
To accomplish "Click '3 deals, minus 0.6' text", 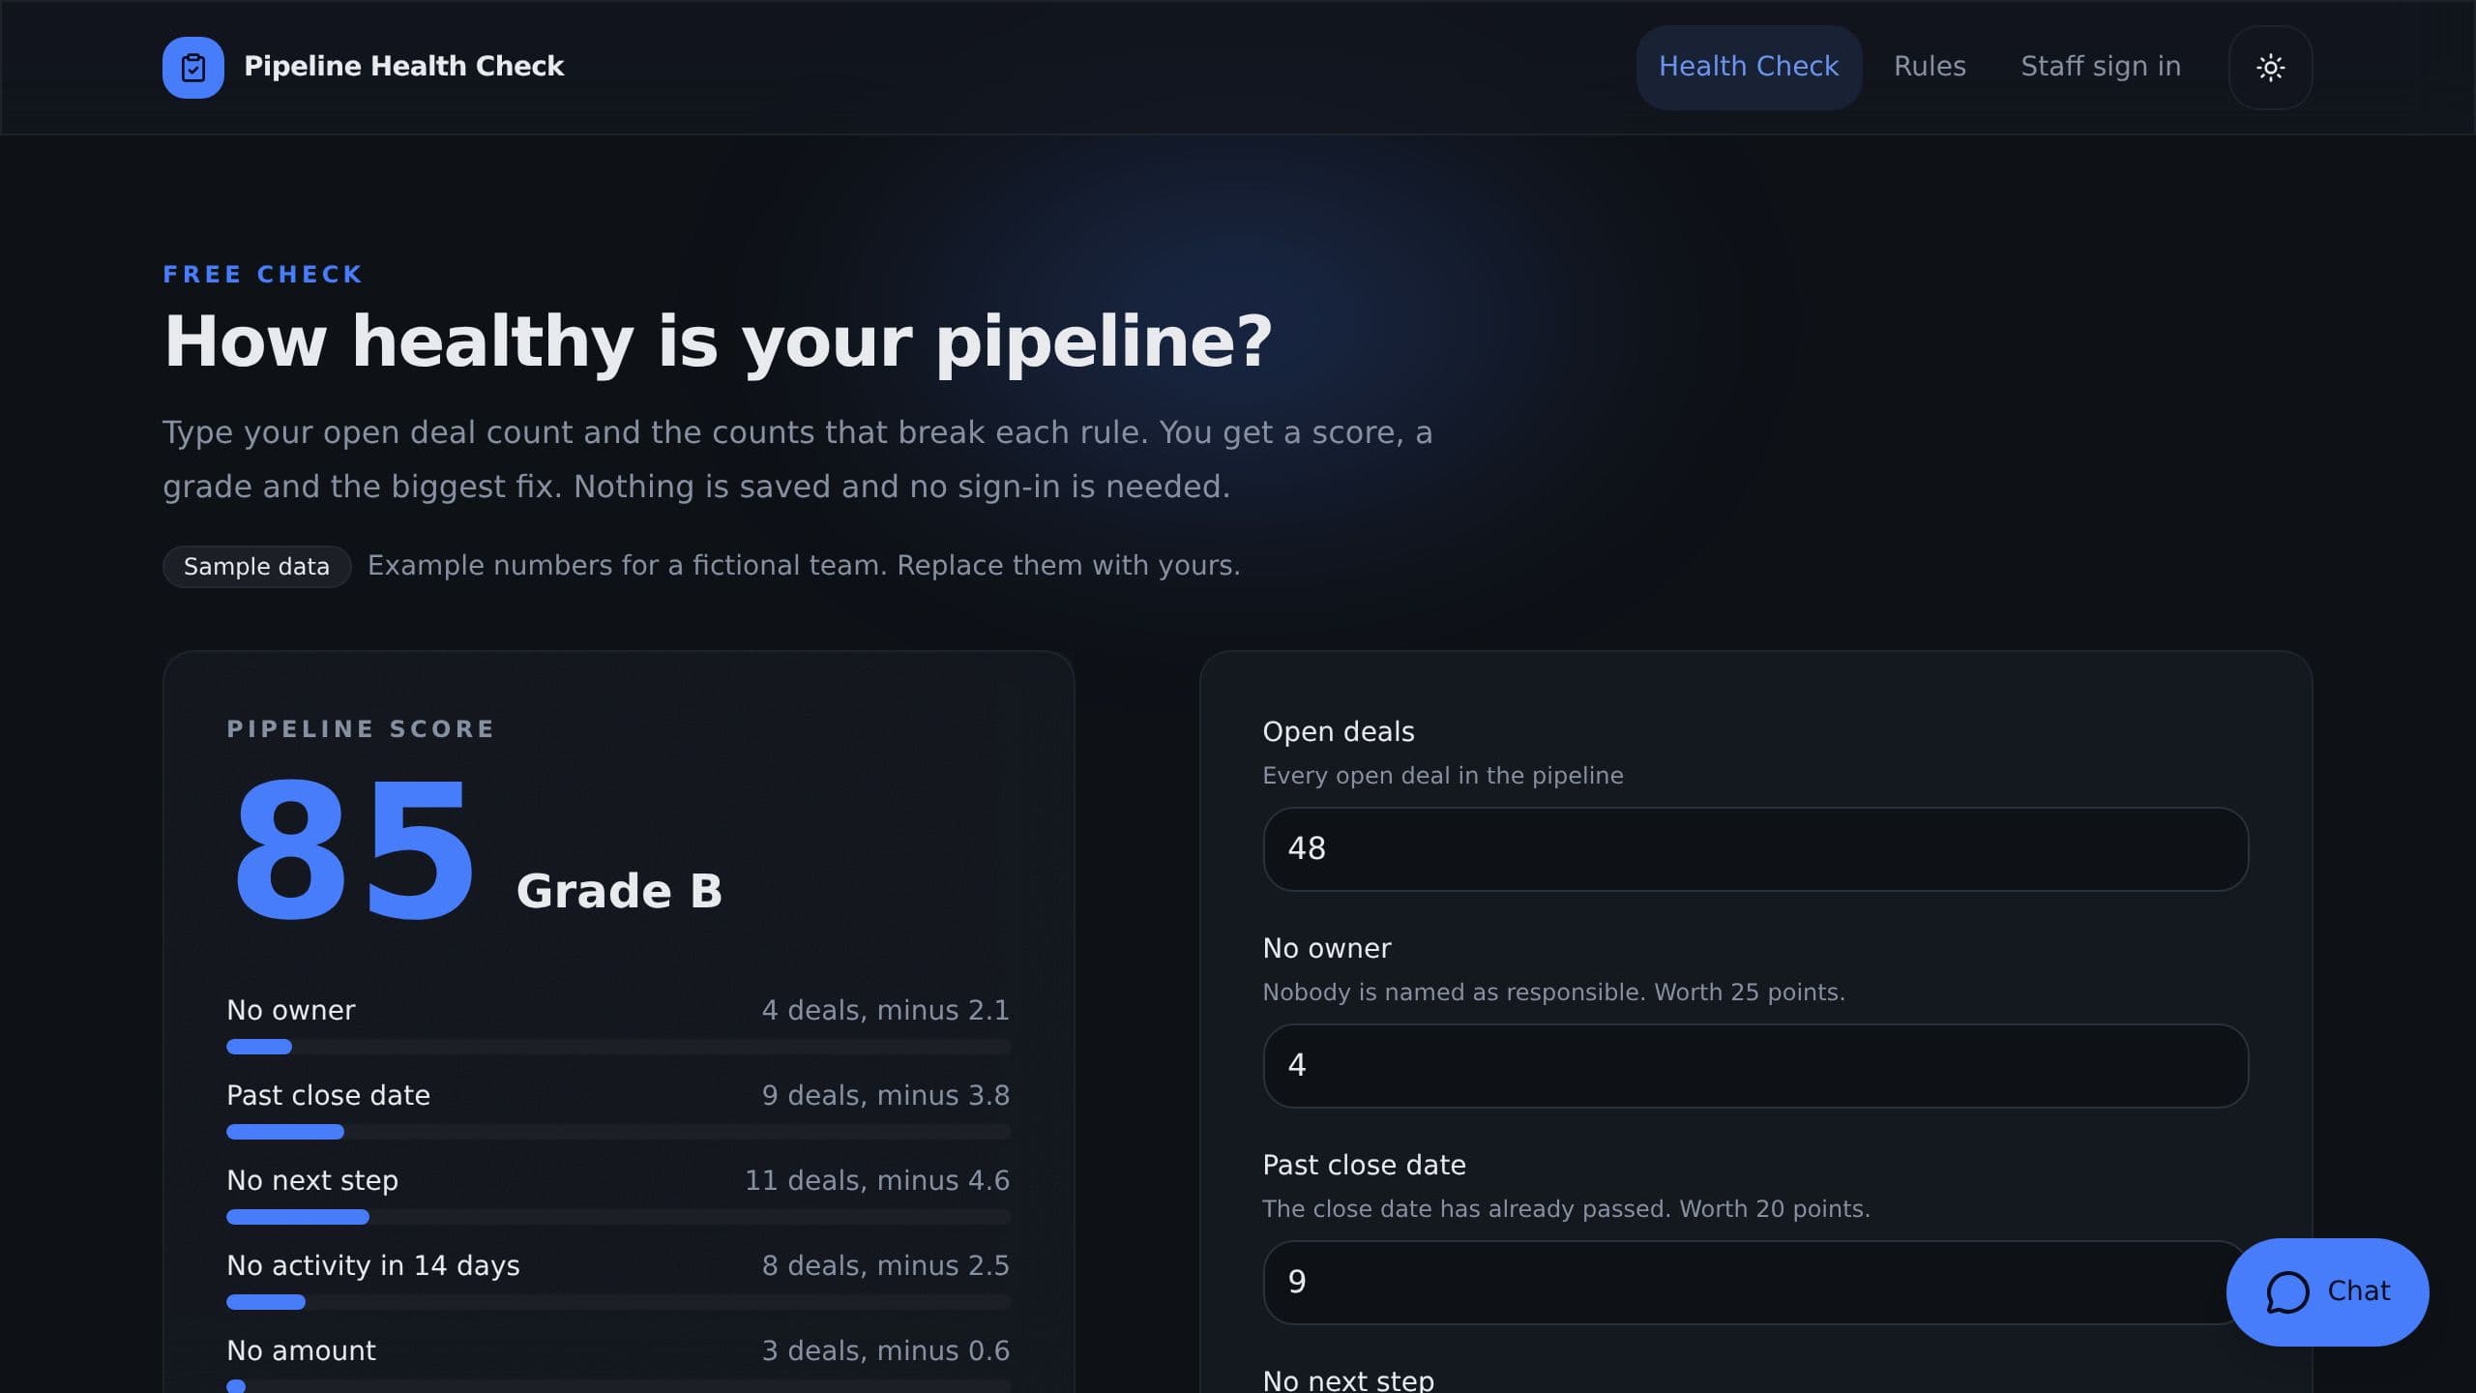I will (885, 1350).
